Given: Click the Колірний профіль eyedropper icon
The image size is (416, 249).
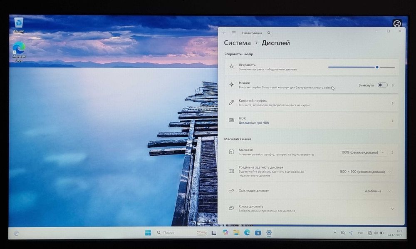Looking at the screenshot, I should (231, 102).
